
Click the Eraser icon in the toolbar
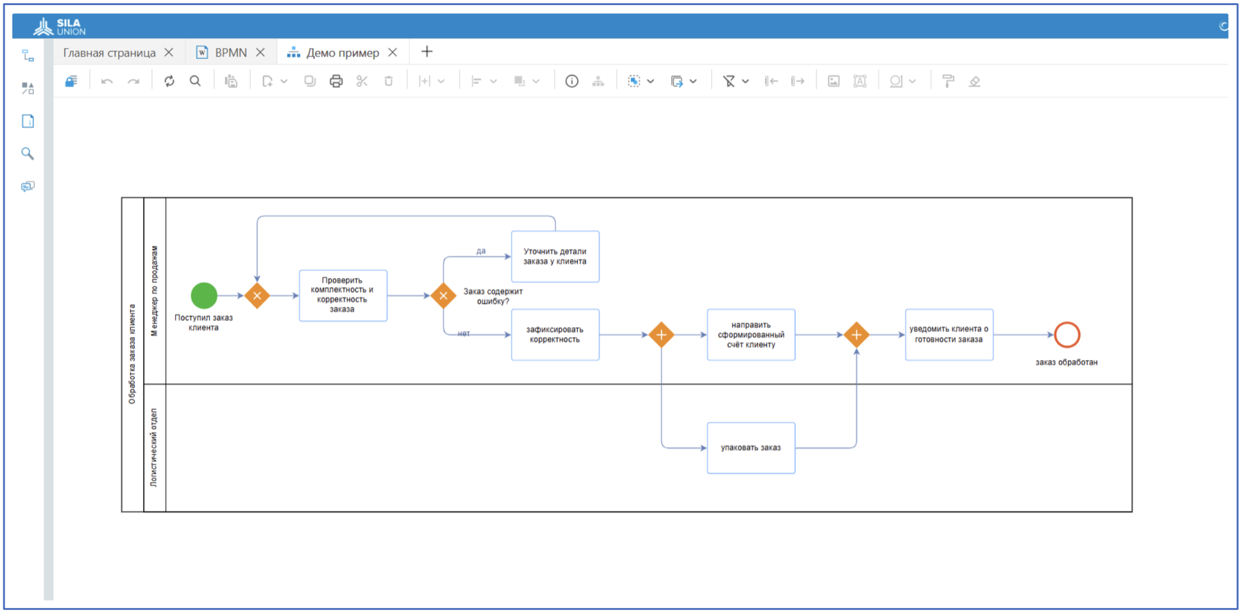click(975, 81)
